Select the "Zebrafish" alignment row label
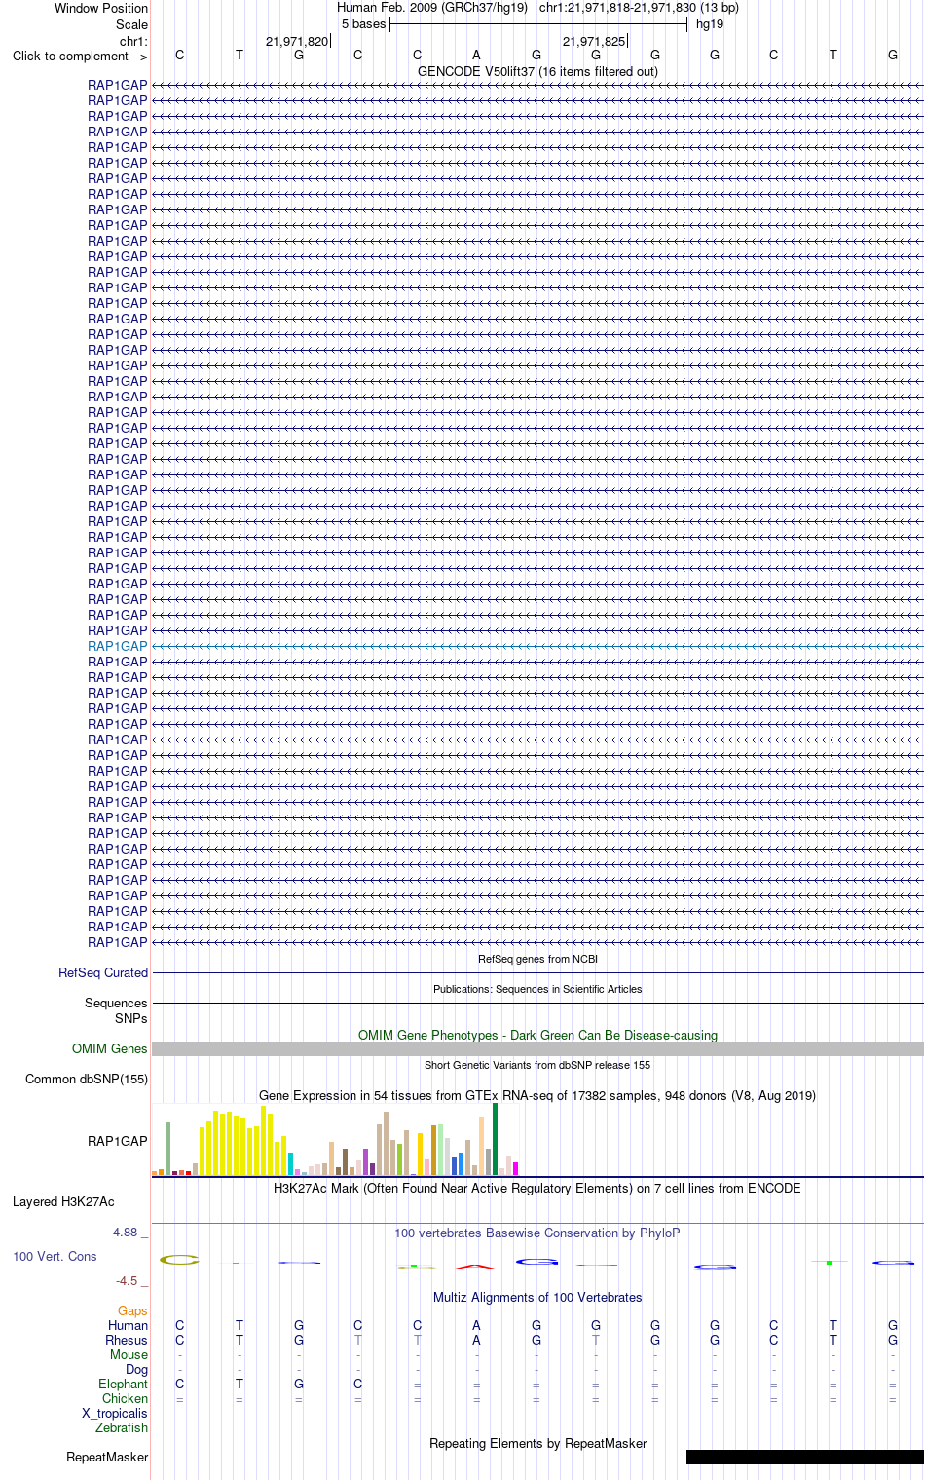 tap(122, 1427)
